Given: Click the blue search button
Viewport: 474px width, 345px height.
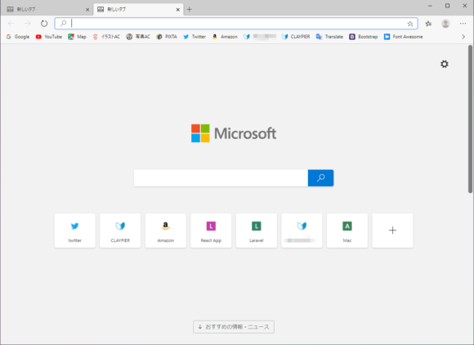Looking at the screenshot, I should (320, 177).
